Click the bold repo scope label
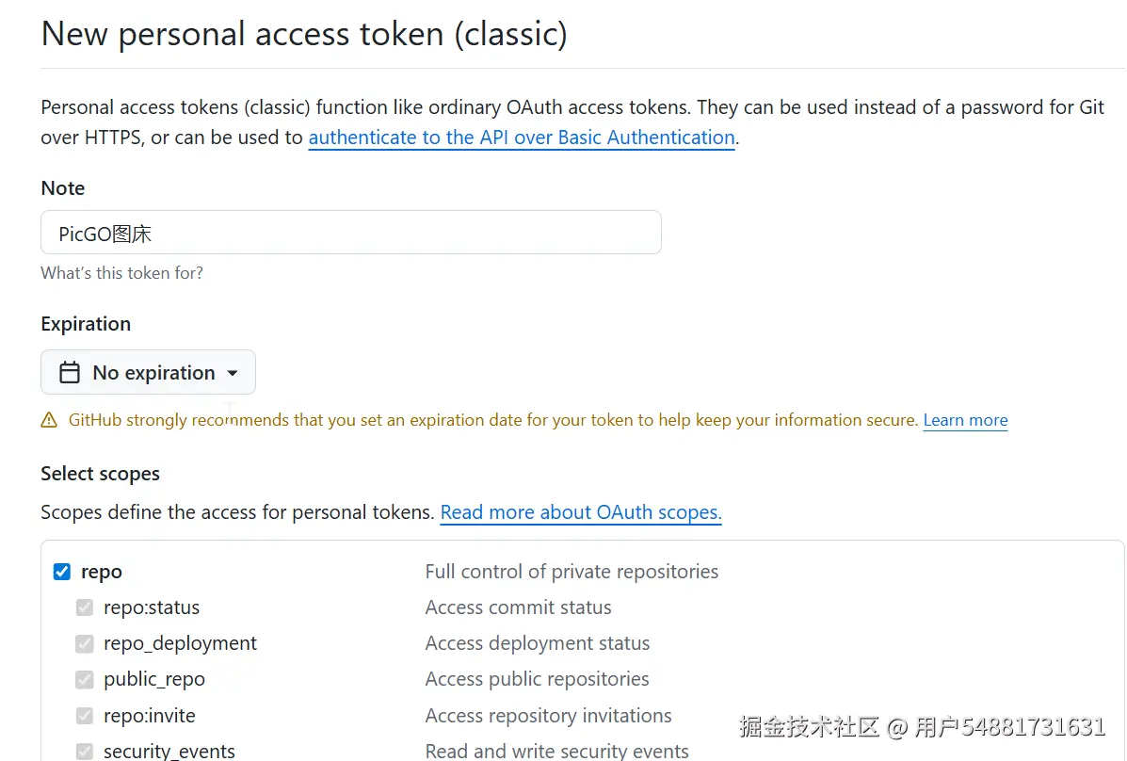 coord(102,572)
